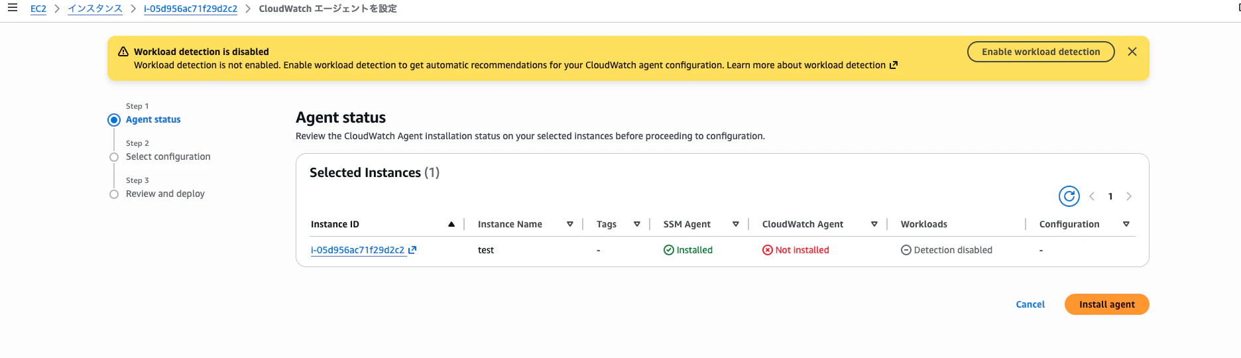The width and height of the screenshot is (1241, 358).
Task: Select Step 3 Review and deploy radio
Action: [114, 194]
